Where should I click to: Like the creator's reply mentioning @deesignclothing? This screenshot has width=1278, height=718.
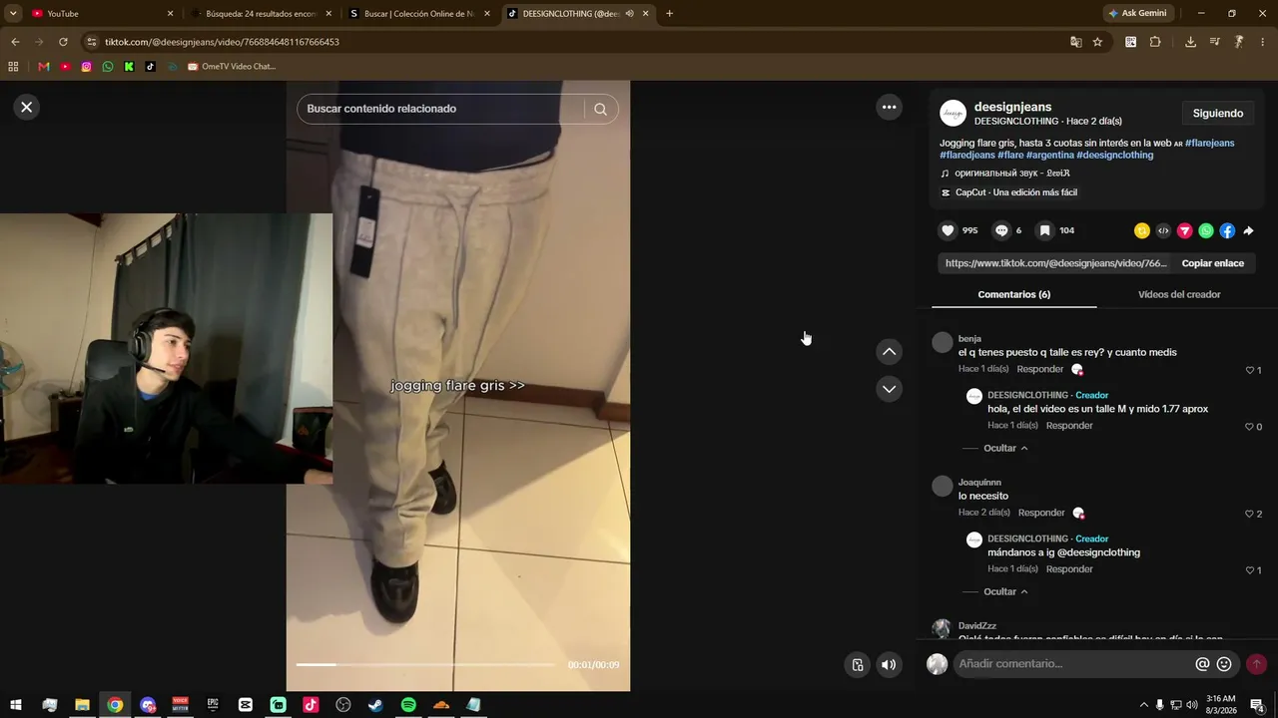pyautogui.click(x=1250, y=570)
